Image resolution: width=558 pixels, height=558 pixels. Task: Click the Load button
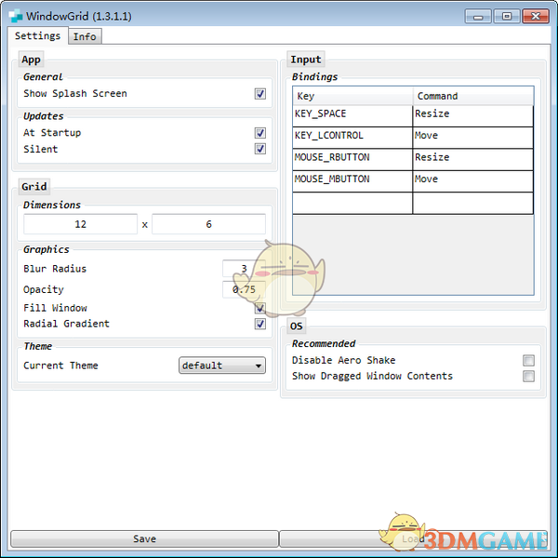pyautogui.click(x=413, y=538)
